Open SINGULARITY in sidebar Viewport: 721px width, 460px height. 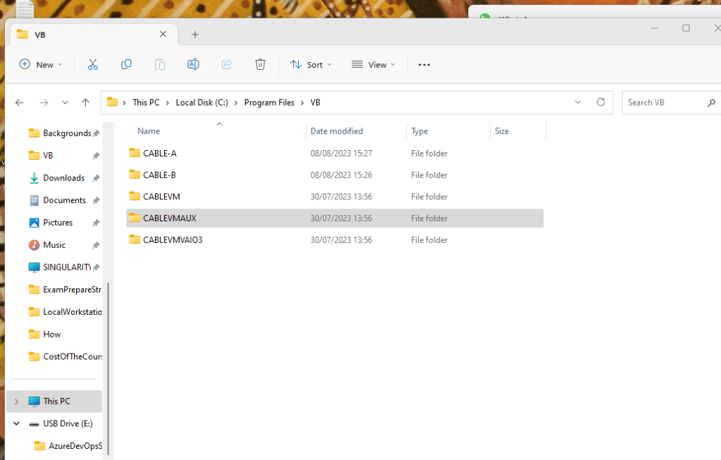60,267
